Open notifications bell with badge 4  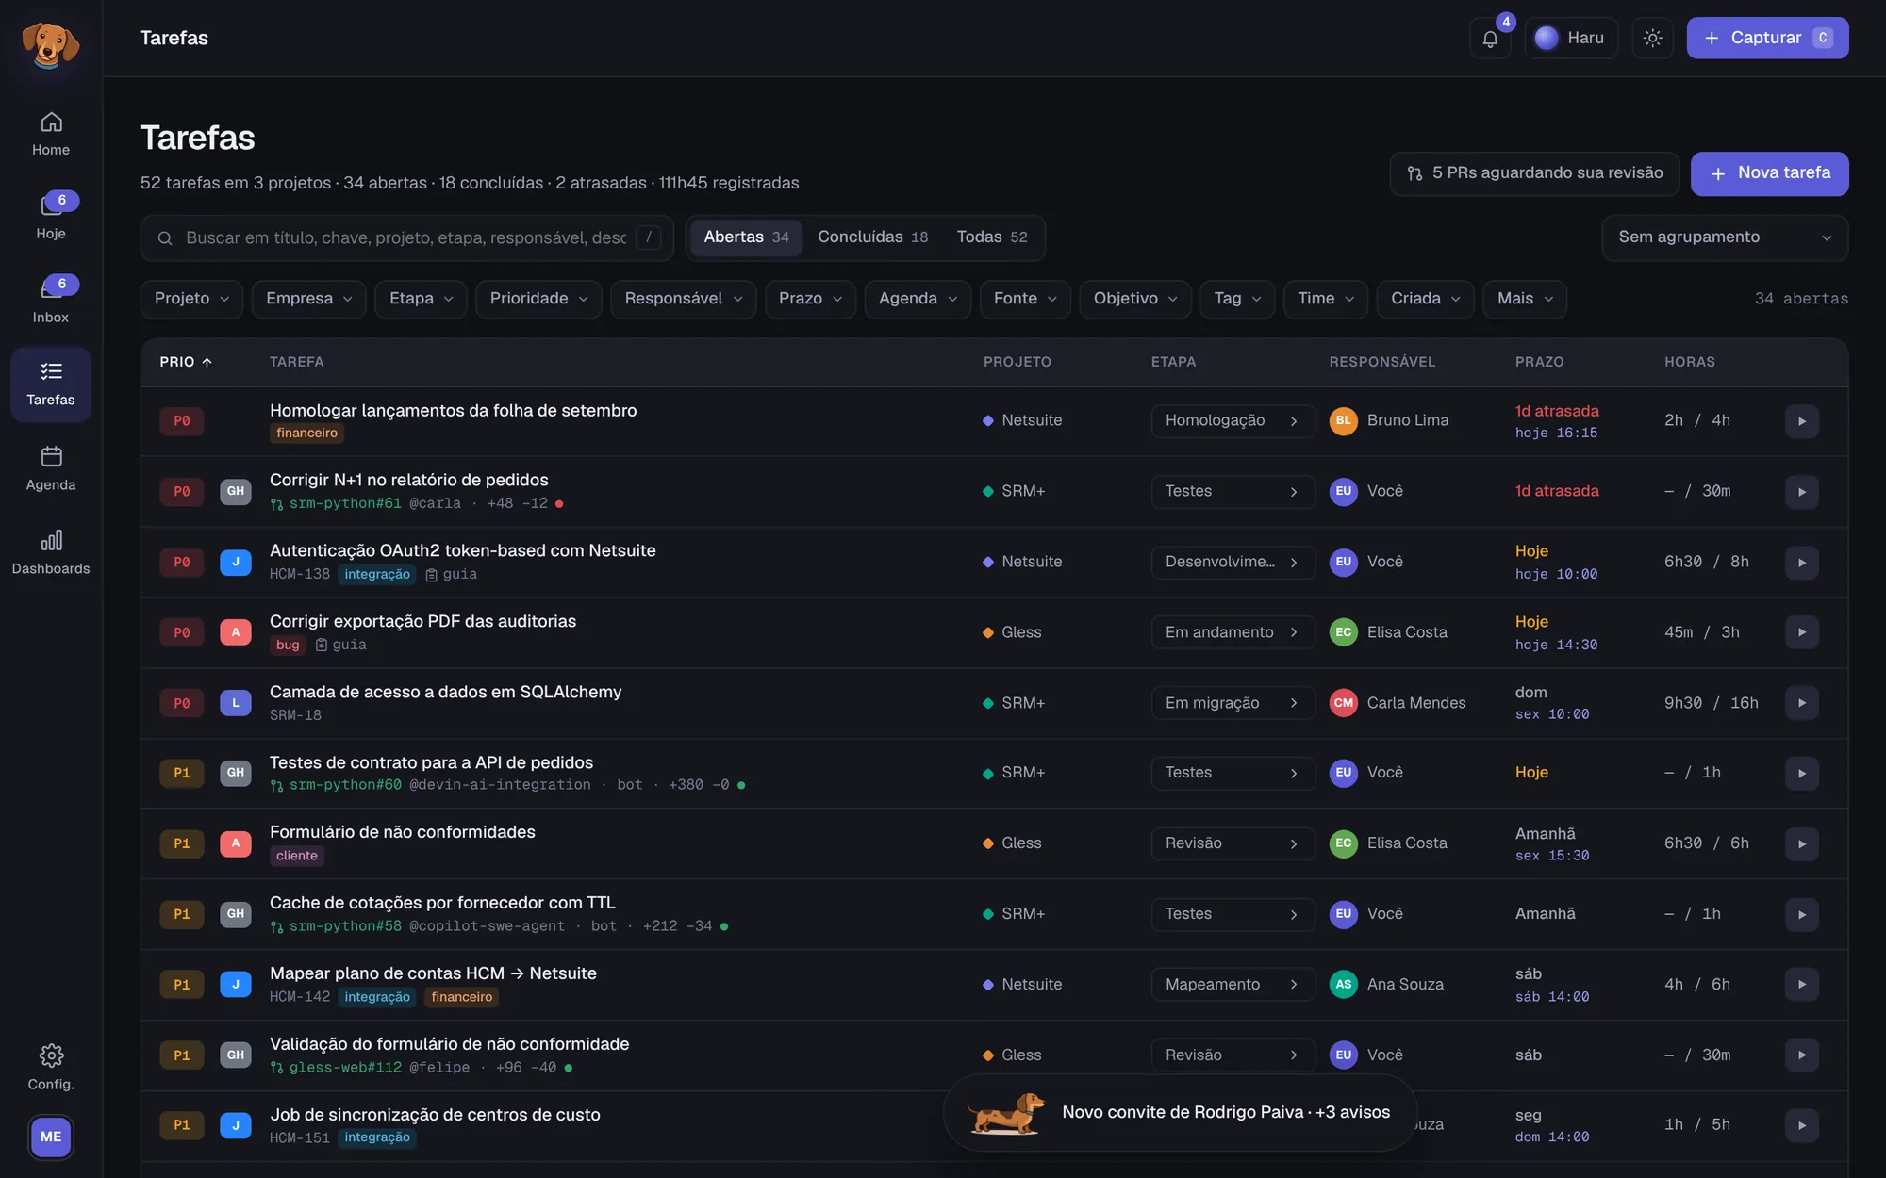tap(1490, 39)
